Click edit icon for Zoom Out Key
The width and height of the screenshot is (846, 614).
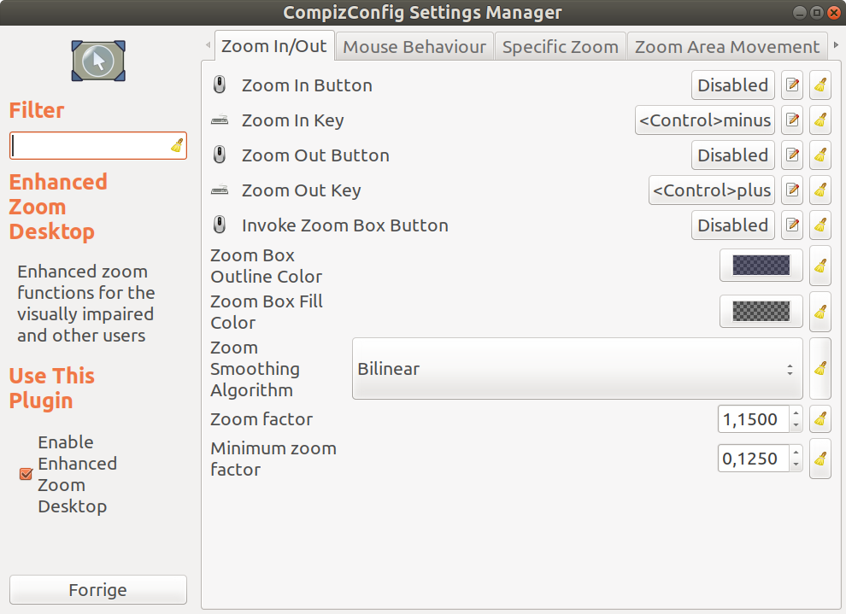792,190
